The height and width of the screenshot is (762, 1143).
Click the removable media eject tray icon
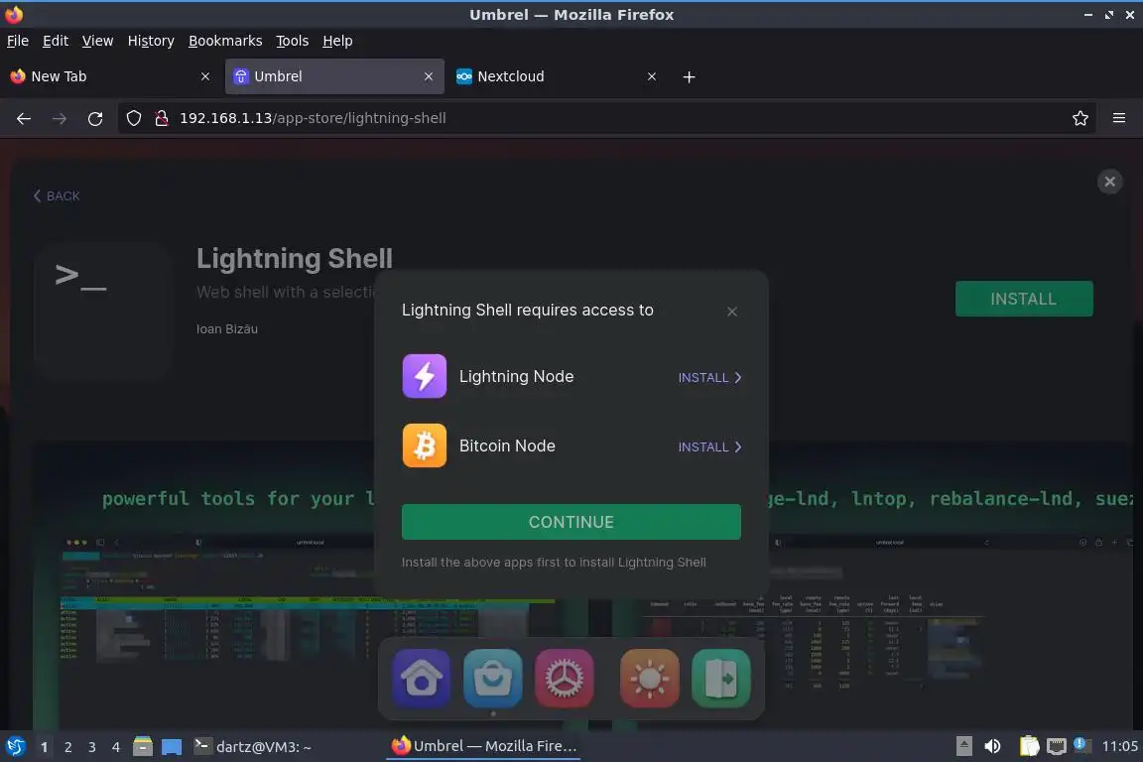[x=963, y=746]
